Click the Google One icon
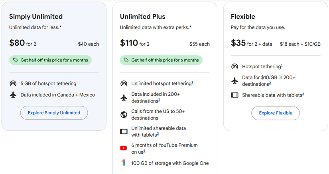 point(124,163)
